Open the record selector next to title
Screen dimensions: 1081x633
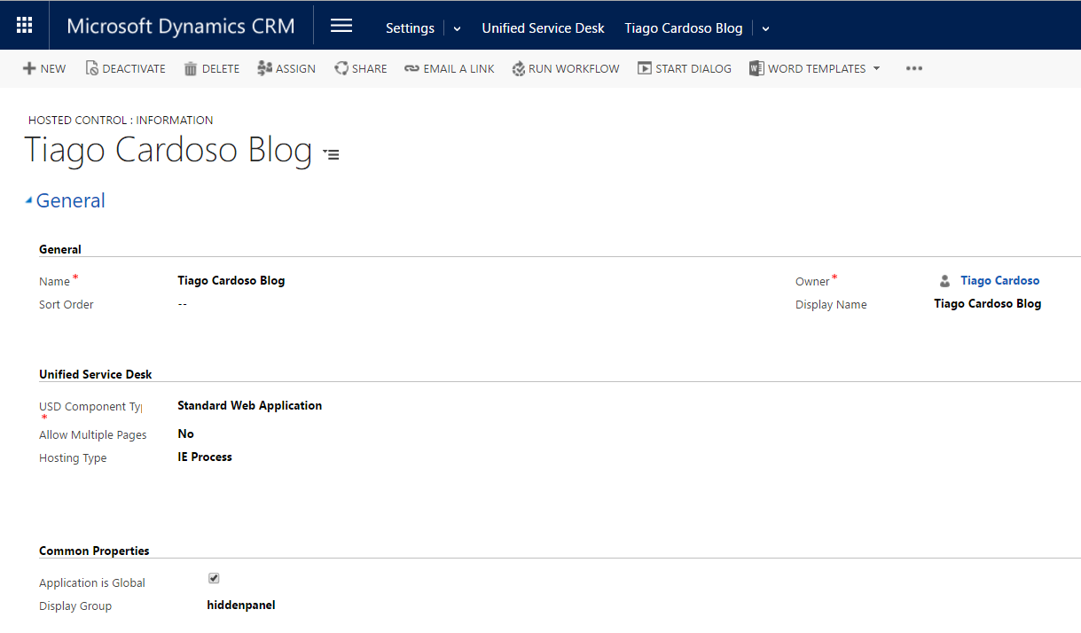332,154
